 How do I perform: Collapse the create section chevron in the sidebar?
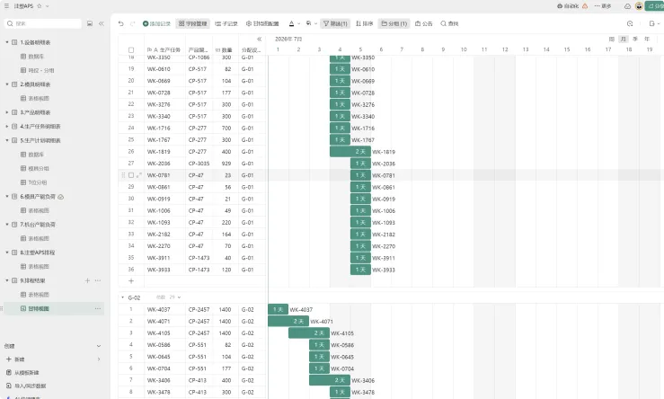(x=99, y=346)
